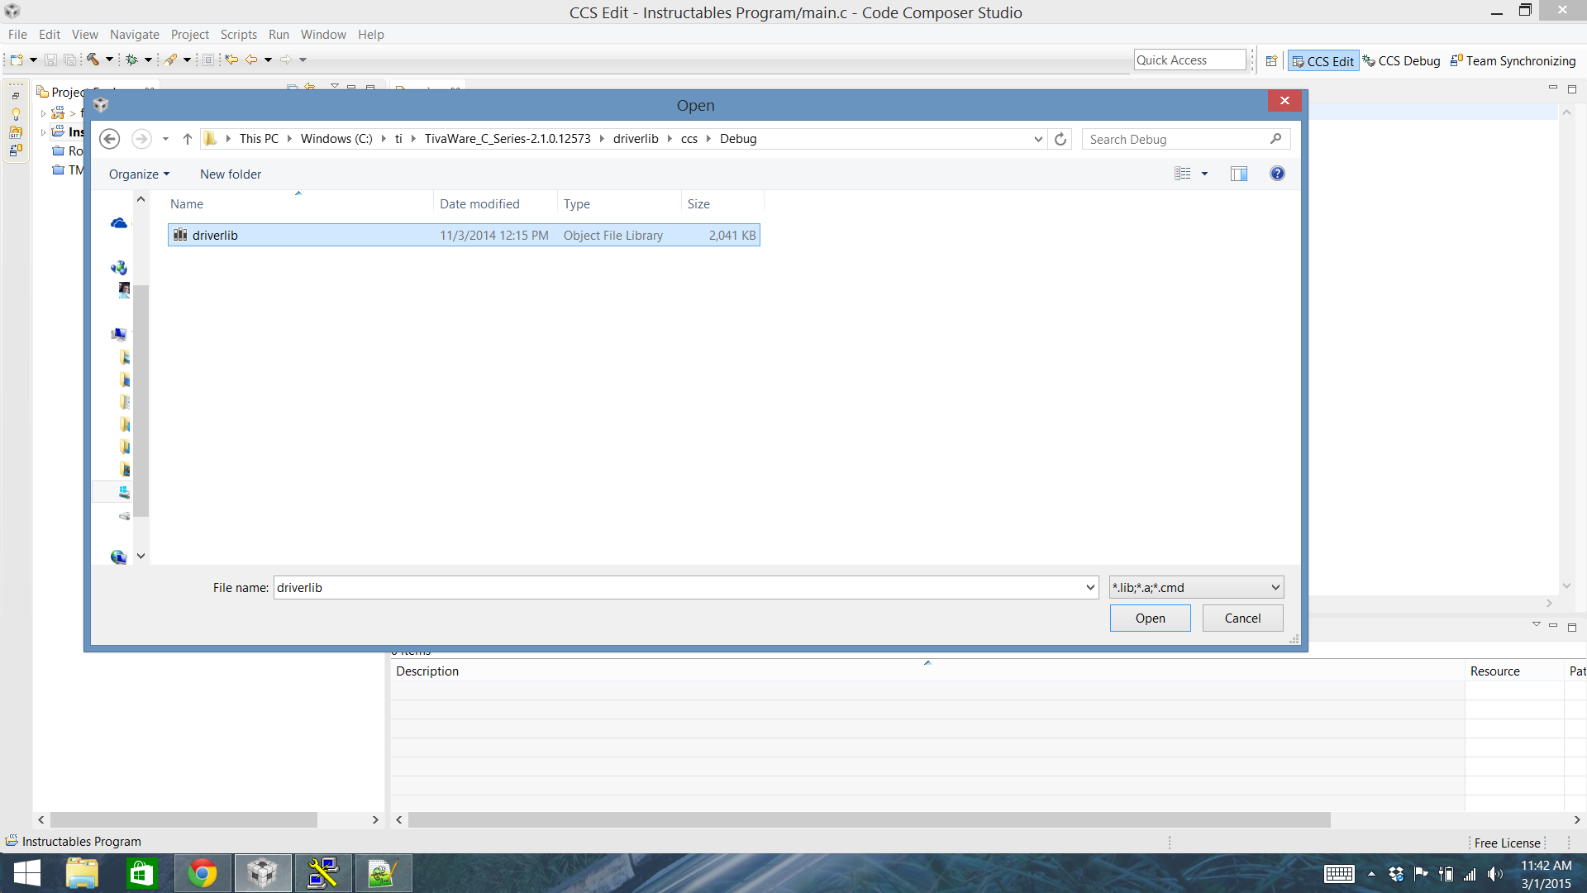The image size is (1587, 893).
Task: Select OneDrive cloud icon in navigation pane
Action: click(x=119, y=223)
